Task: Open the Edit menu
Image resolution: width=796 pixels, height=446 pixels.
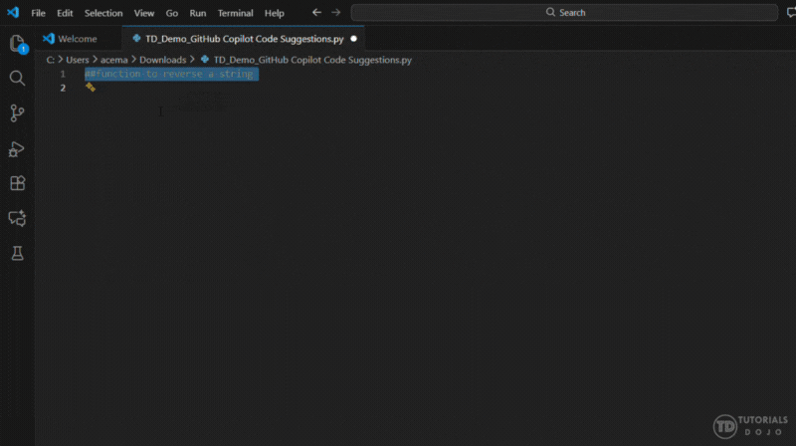Action: pos(65,13)
